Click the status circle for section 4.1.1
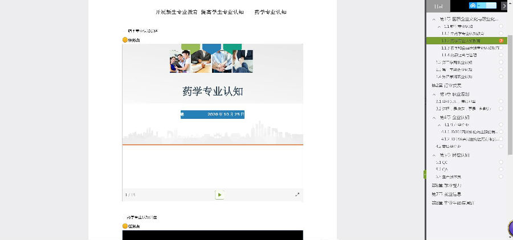The height and width of the screenshot is (240, 513). pyautogui.click(x=501, y=132)
